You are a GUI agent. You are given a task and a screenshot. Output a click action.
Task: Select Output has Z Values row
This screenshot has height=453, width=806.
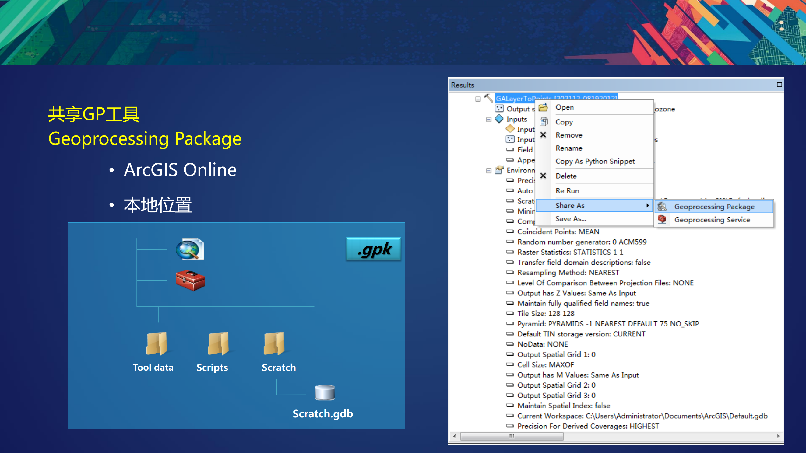coord(577,293)
